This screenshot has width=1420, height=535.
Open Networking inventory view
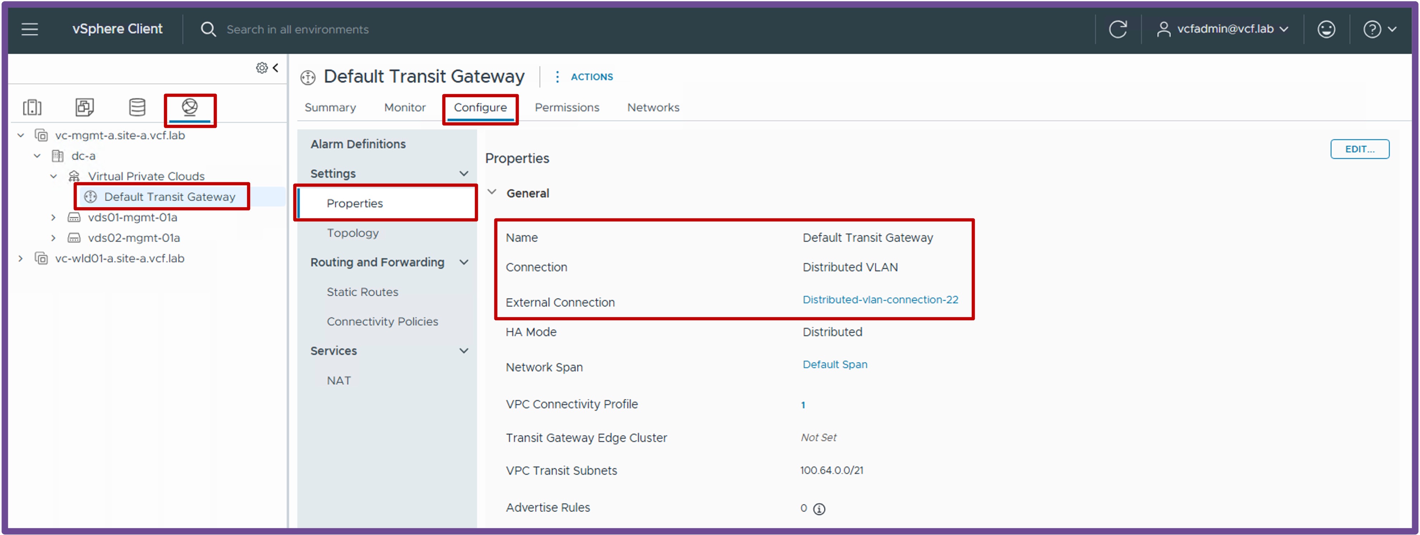pyautogui.click(x=190, y=107)
